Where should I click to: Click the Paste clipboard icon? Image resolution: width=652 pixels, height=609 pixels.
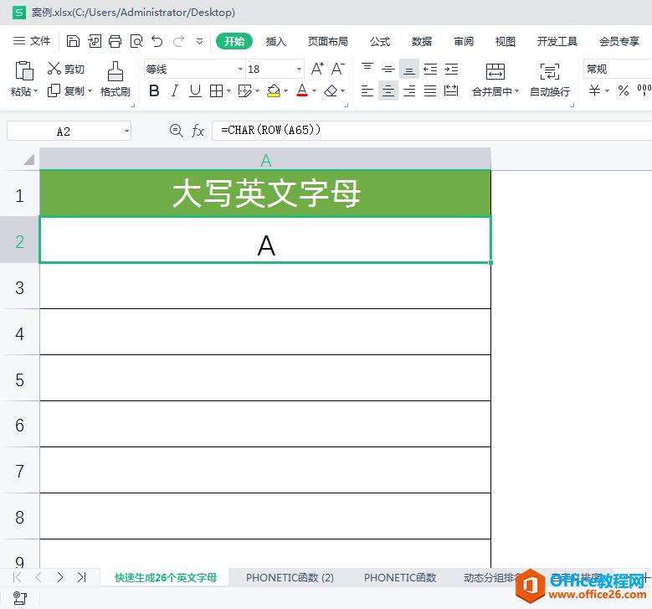pos(24,70)
